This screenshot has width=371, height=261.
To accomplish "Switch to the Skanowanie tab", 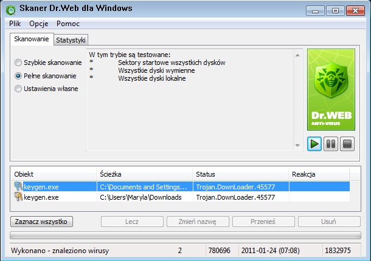I will [x=32, y=39].
